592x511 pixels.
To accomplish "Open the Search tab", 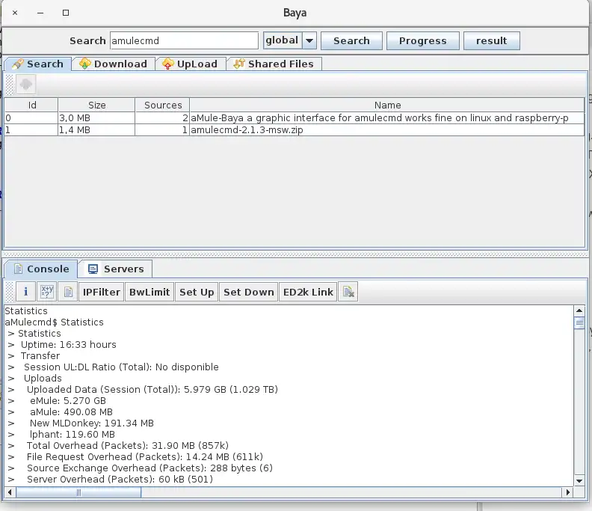I will [38, 64].
